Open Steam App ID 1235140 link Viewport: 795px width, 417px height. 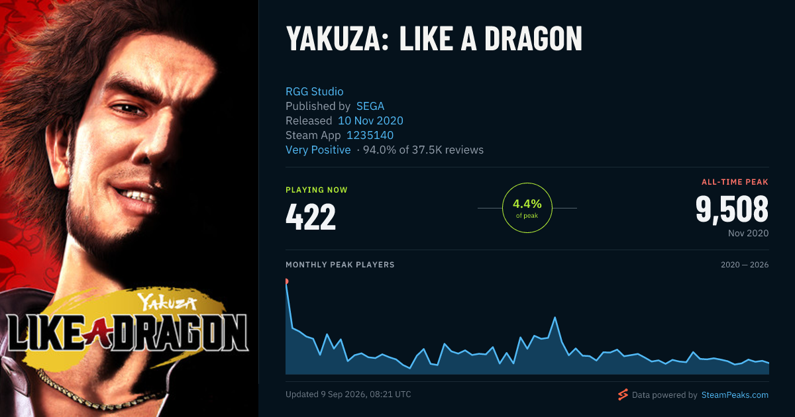[370, 135]
